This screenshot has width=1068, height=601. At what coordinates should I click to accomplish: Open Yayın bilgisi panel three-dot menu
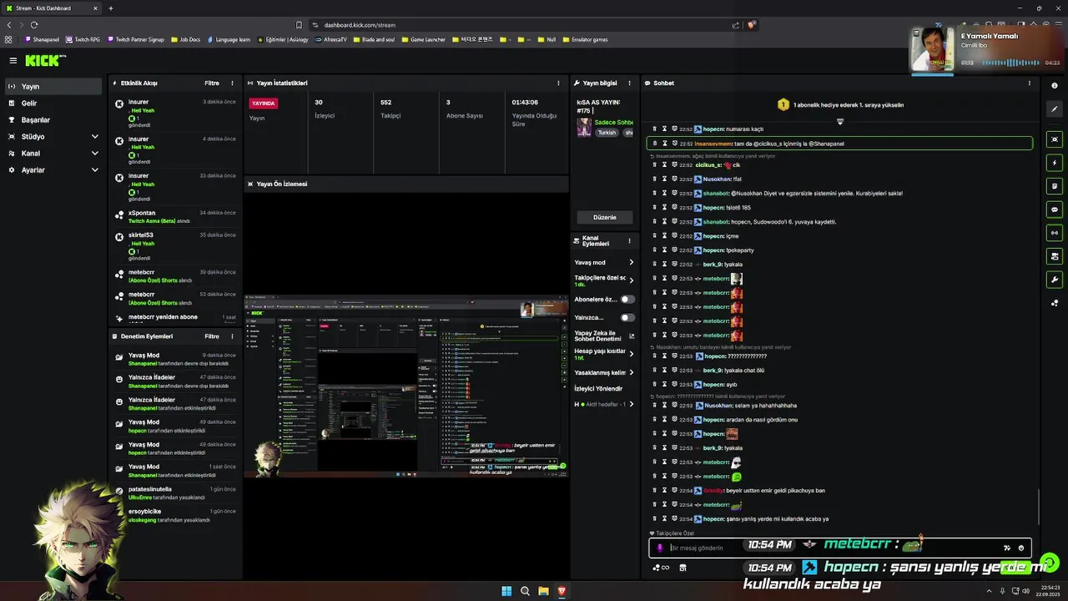point(628,83)
